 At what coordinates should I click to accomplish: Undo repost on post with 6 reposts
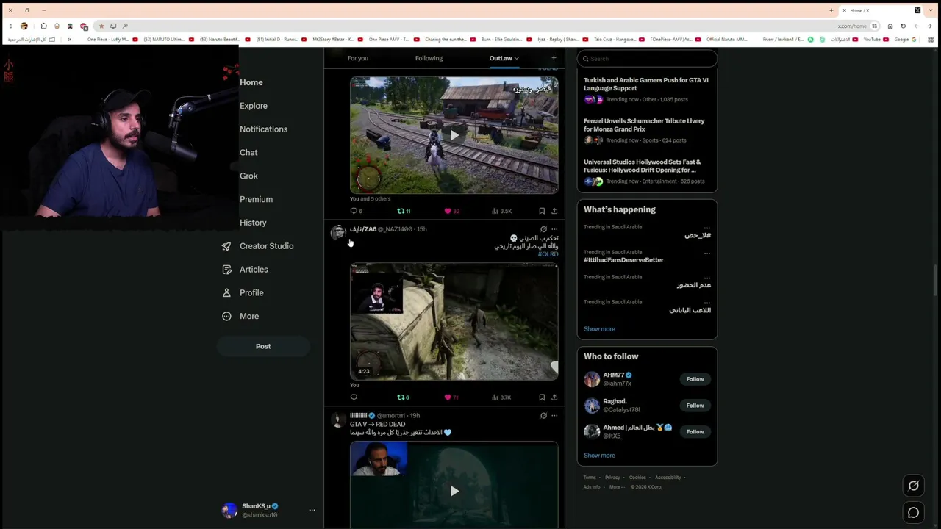403,397
